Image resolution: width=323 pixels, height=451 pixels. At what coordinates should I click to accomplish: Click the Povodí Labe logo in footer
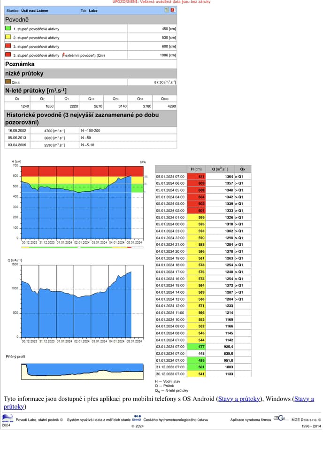click(x=8, y=418)
